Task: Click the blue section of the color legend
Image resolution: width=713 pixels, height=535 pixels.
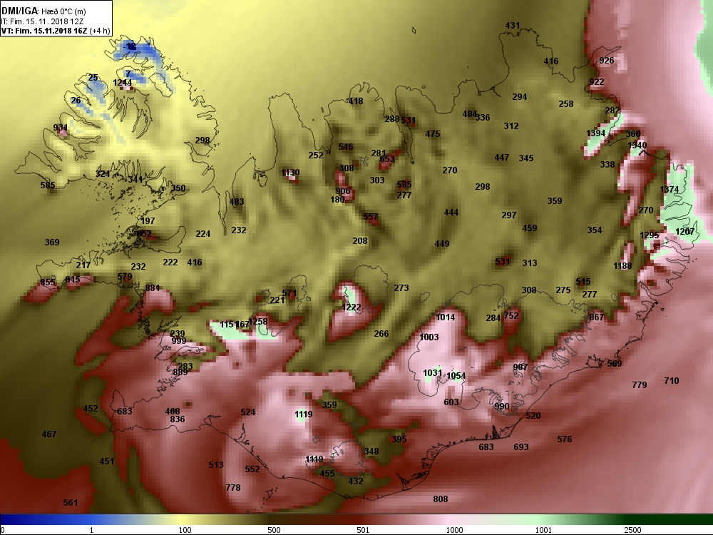Action: [46, 519]
